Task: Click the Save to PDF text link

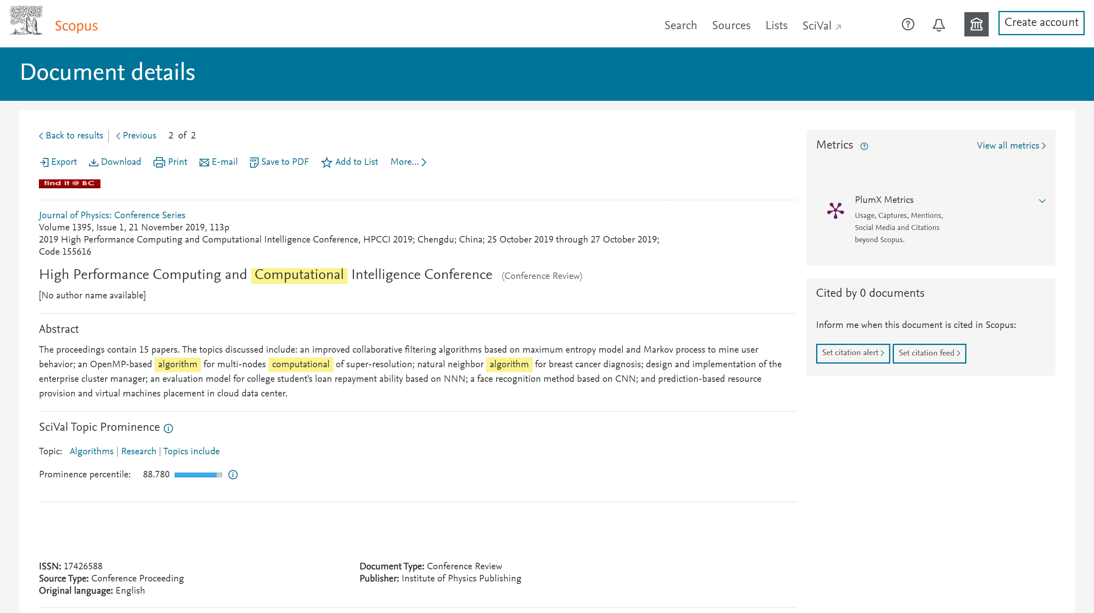Action: [x=285, y=162]
